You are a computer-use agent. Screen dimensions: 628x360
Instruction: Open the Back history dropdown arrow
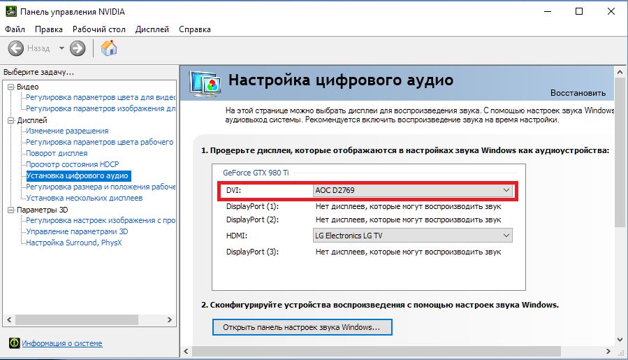pyautogui.click(x=61, y=48)
